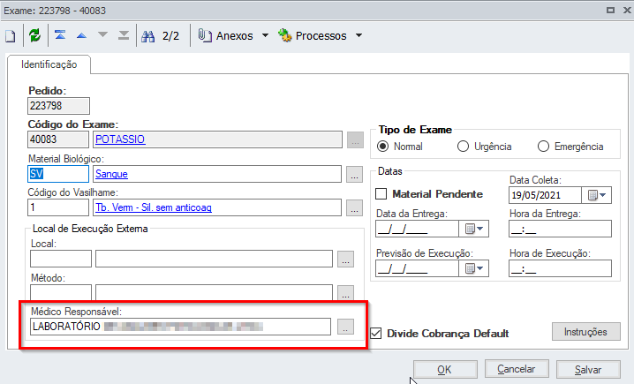This screenshot has height=384, width=634.
Task: Click the Local description input field
Action: (x=214, y=259)
